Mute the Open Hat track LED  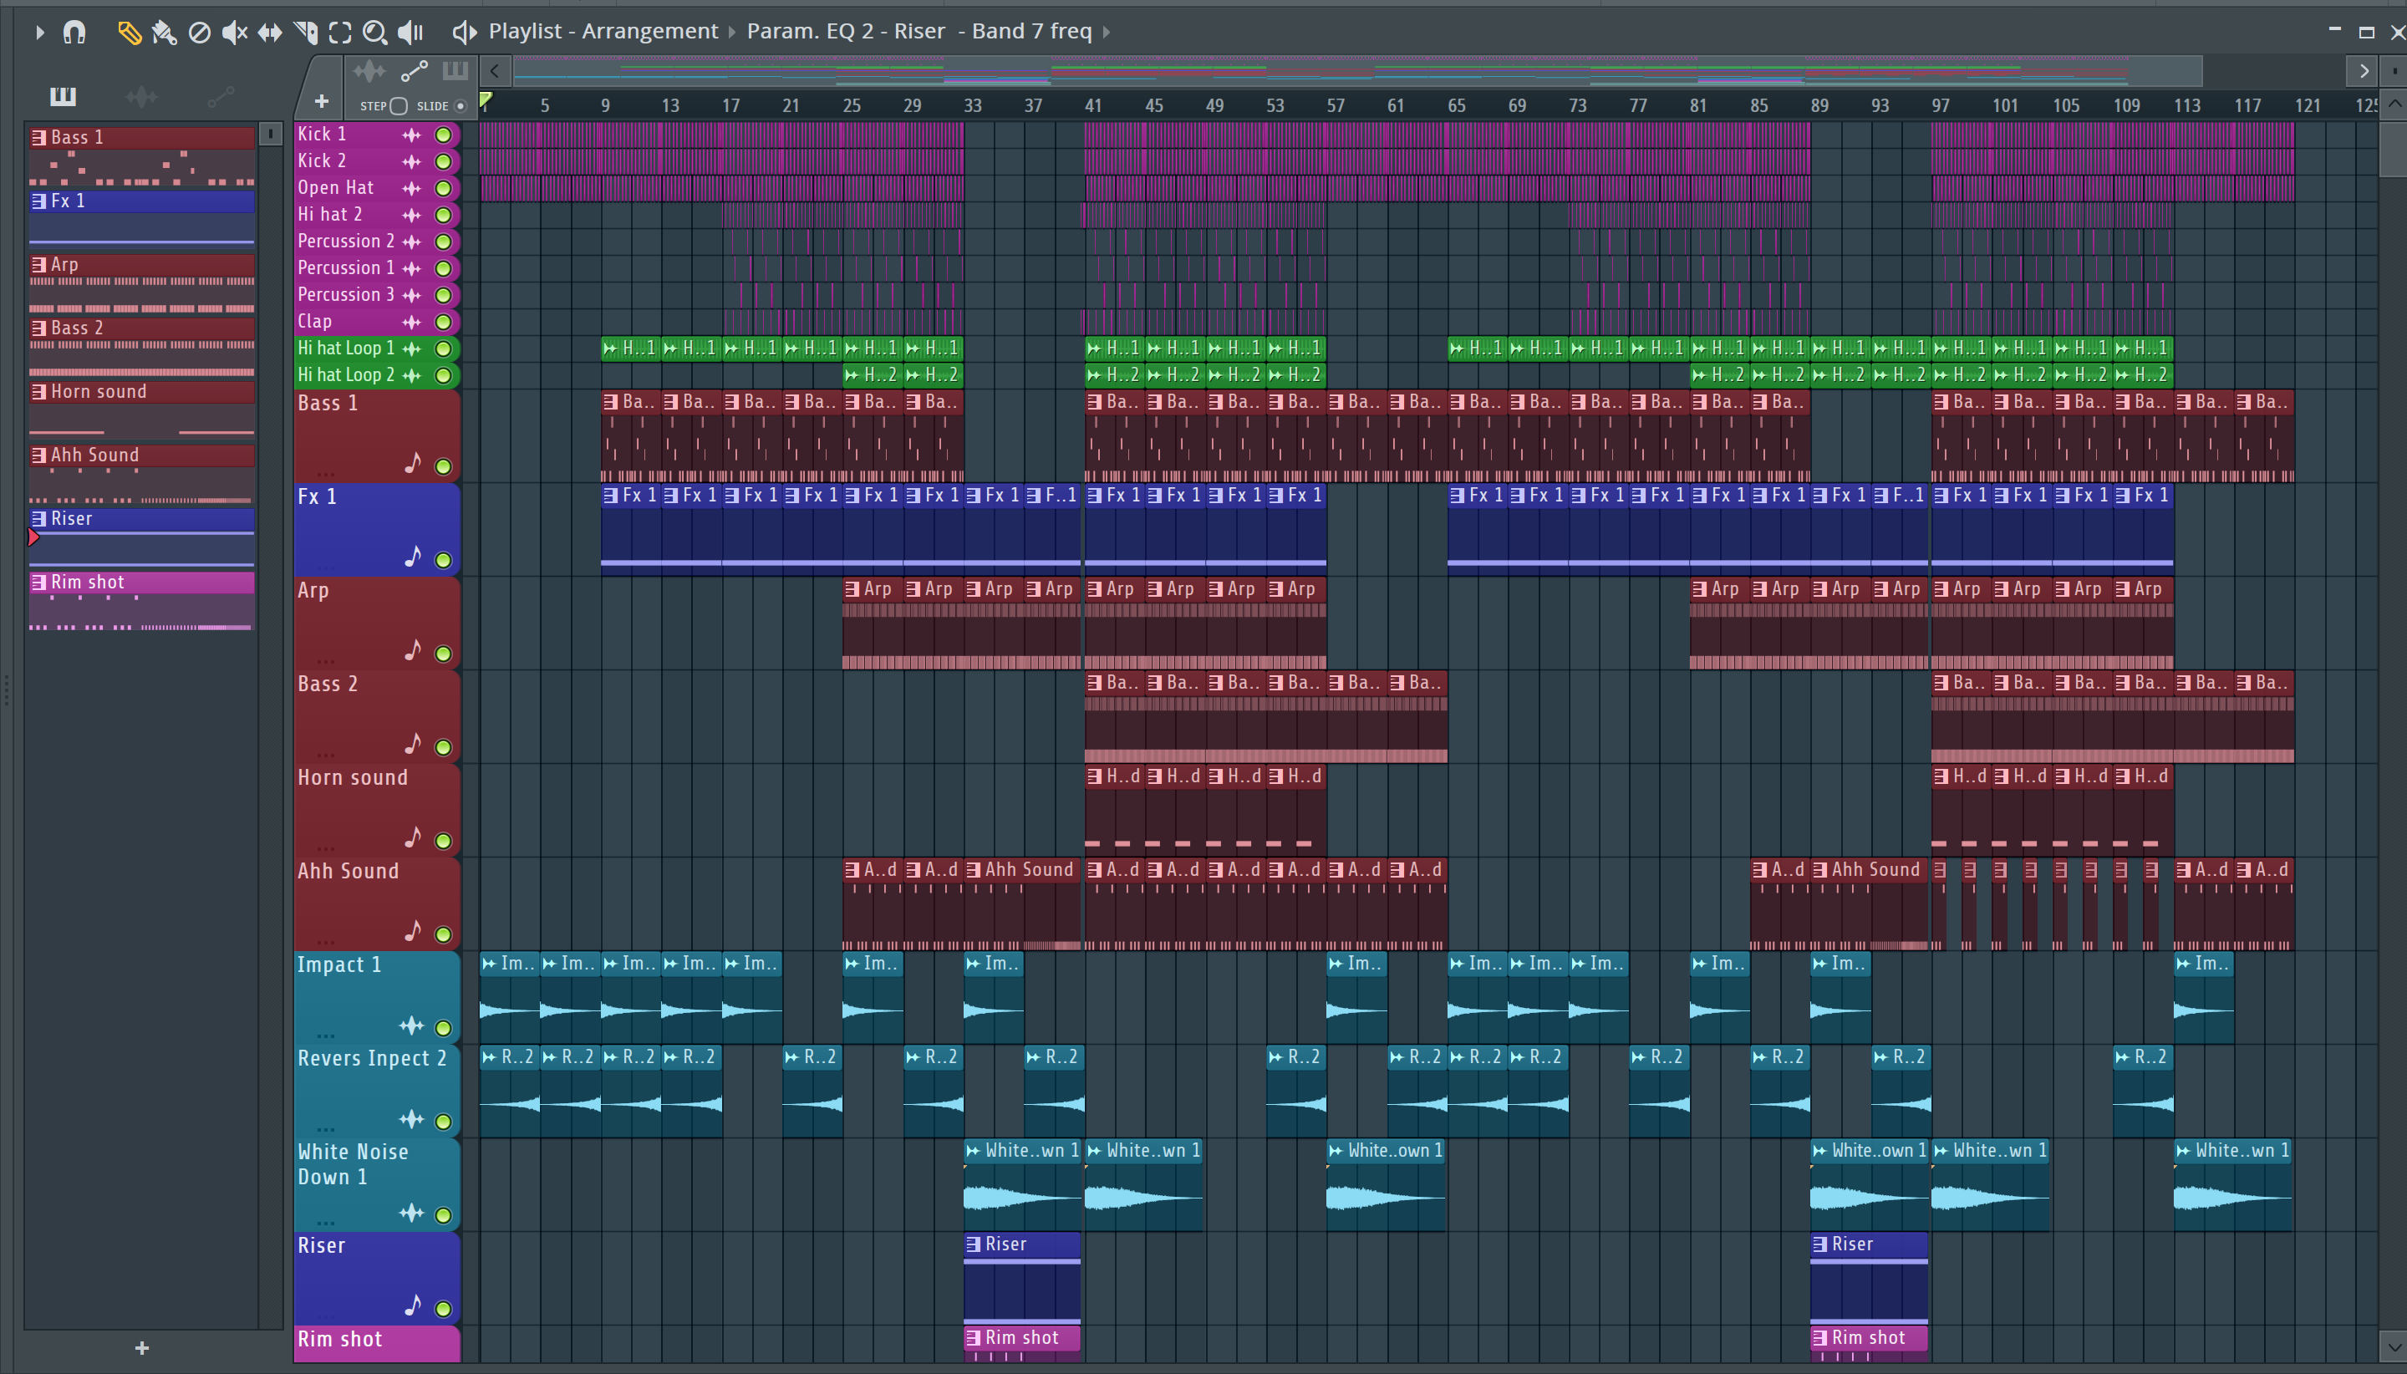(442, 189)
